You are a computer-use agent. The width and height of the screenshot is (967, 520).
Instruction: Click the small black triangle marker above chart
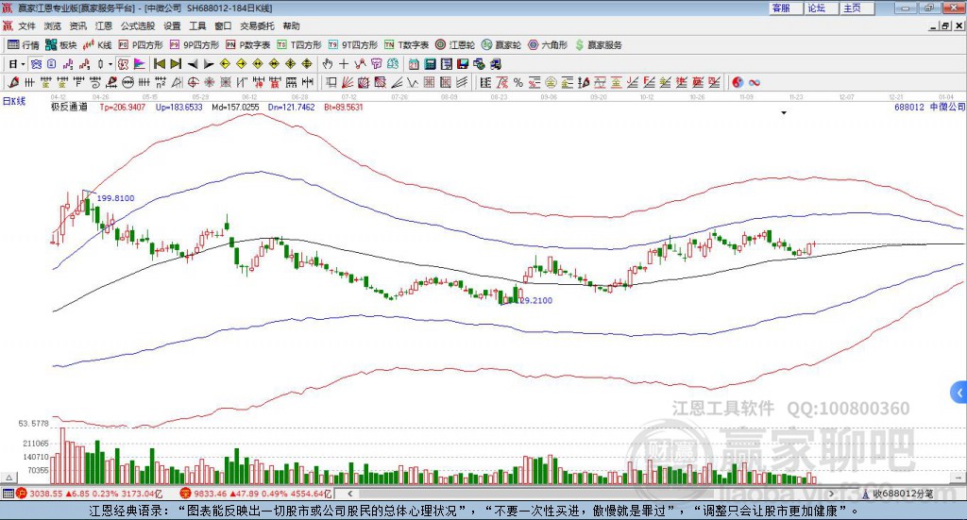784,112
